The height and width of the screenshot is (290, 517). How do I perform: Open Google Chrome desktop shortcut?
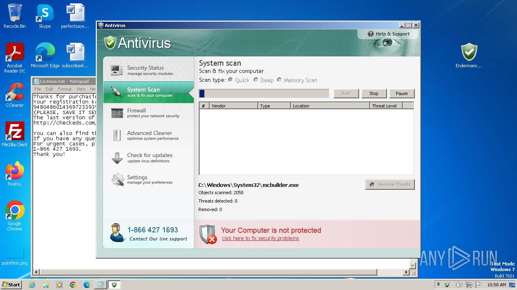pos(15,216)
